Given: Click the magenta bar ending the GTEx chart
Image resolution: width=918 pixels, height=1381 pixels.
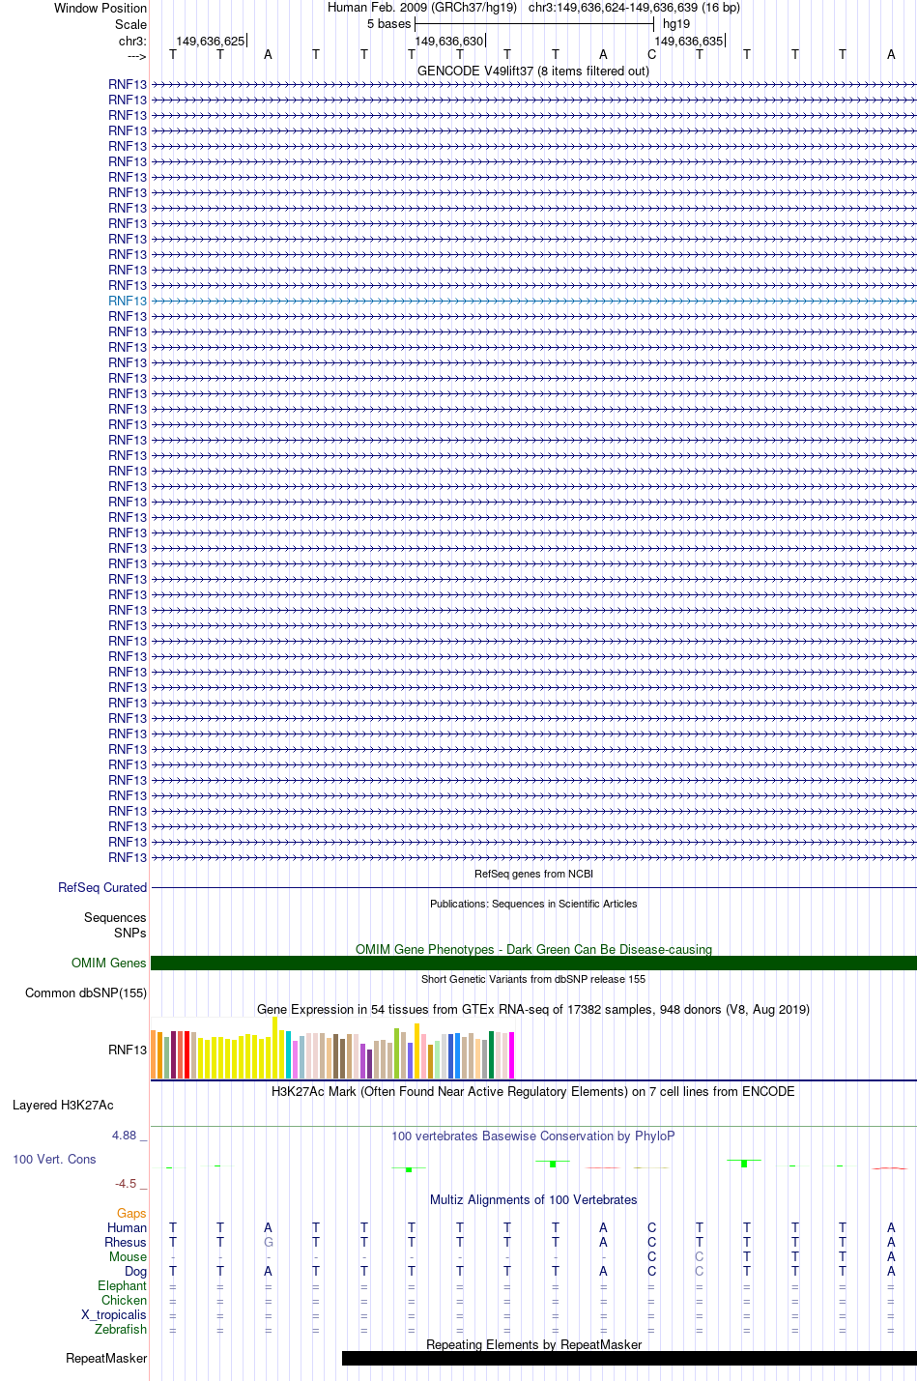Looking at the screenshot, I should (x=511, y=1054).
